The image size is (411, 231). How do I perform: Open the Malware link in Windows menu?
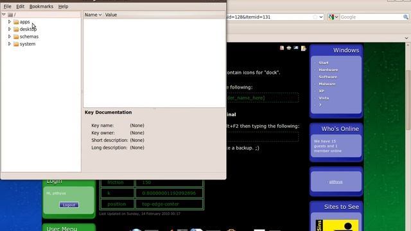coord(327,84)
